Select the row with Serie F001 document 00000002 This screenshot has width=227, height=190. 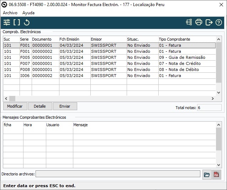coord(109,51)
